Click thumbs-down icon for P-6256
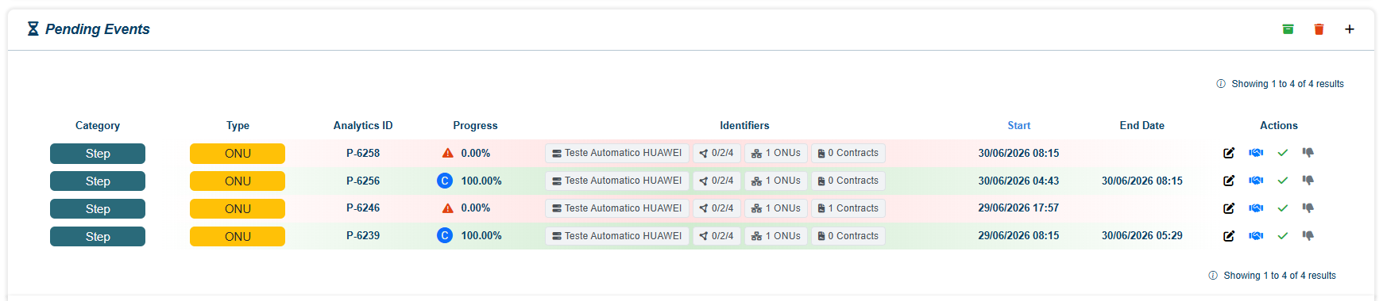 click(x=1308, y=181)
